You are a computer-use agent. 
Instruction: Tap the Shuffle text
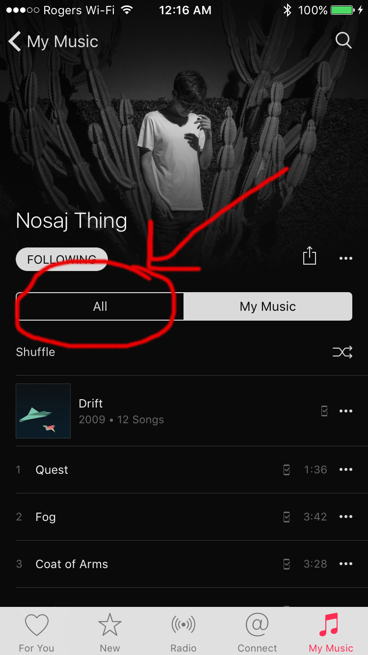click(x=35, y=352)
